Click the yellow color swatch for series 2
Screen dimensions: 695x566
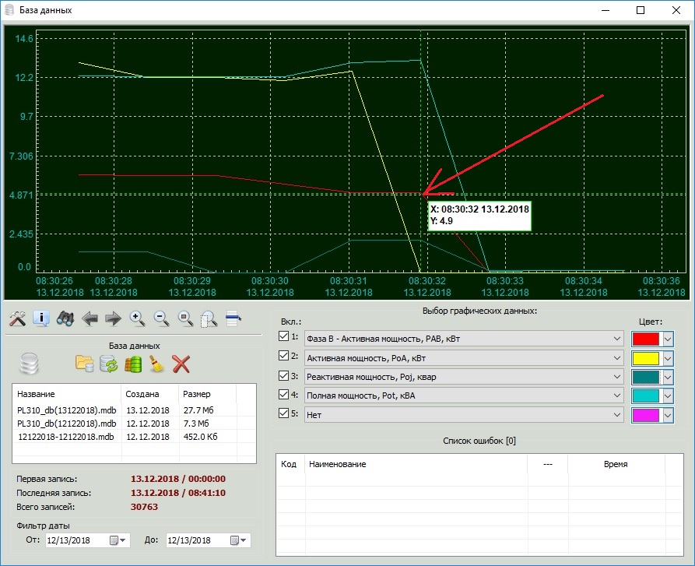(x=646, y=358)
